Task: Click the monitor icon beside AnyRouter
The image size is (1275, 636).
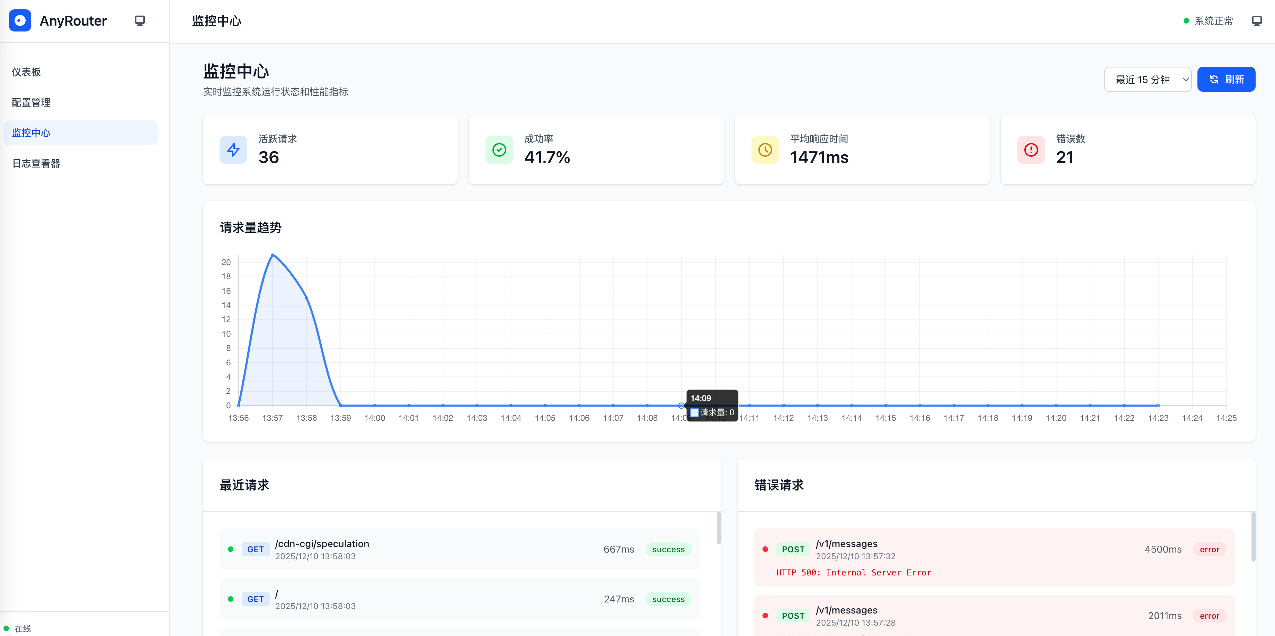Action: [x=140, y=20]
